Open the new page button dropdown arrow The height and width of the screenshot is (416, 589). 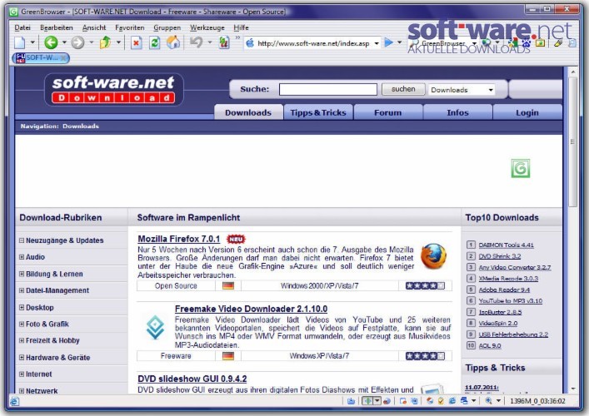pos(32,42)
